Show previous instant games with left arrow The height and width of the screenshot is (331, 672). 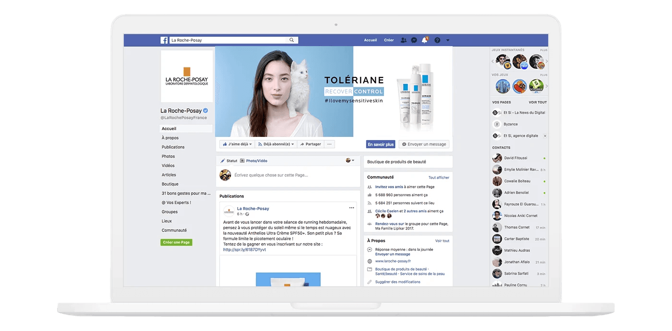(x=493, y=61)
